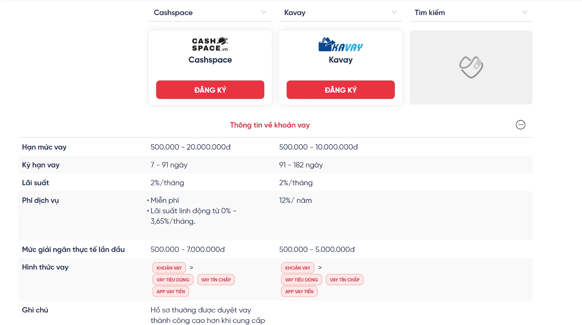Screen dimensions: 582x325
Task: Click the Kavay name under its logo
Action: pyautogui.click(x=340, y=60)
